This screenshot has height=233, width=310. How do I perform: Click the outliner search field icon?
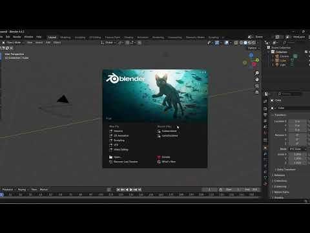285,43
